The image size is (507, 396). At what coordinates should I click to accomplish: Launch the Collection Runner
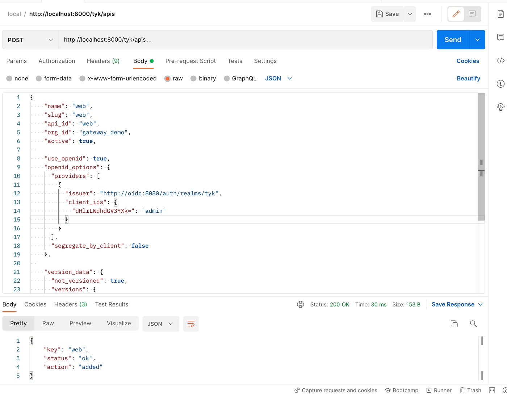click(x=439, y=390)
